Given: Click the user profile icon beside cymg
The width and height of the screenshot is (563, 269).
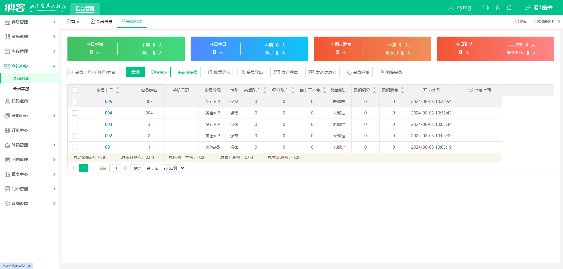Looking at the screenshot, I should [451, 8].
